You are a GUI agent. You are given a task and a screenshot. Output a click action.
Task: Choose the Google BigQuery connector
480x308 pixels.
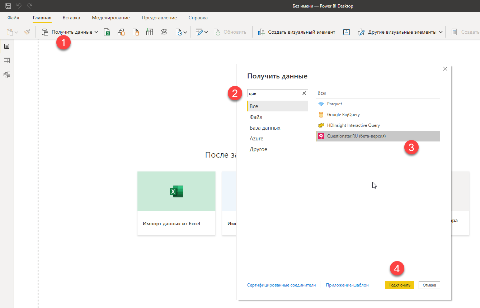378,115
